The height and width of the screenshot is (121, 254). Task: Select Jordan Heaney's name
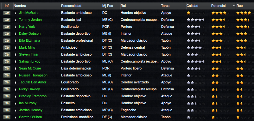(31, 110)
